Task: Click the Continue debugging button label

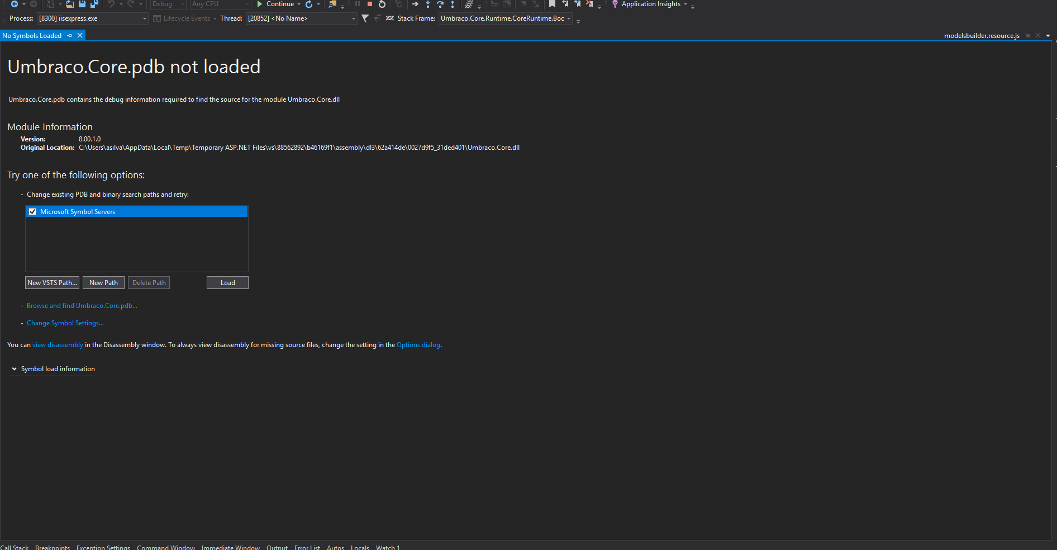Action: (280, 4)
